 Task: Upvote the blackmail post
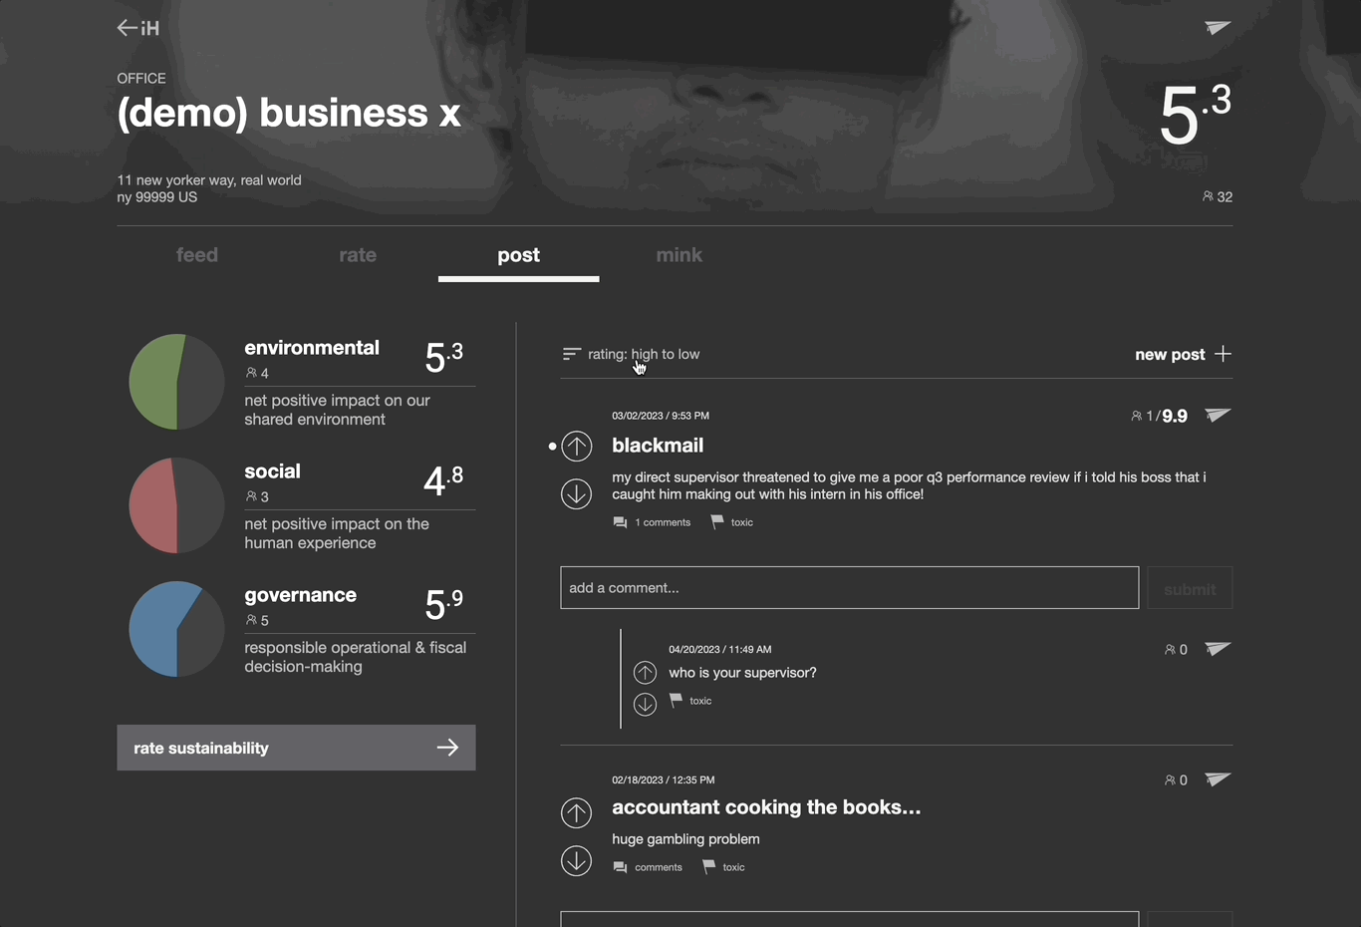[576, 446]
